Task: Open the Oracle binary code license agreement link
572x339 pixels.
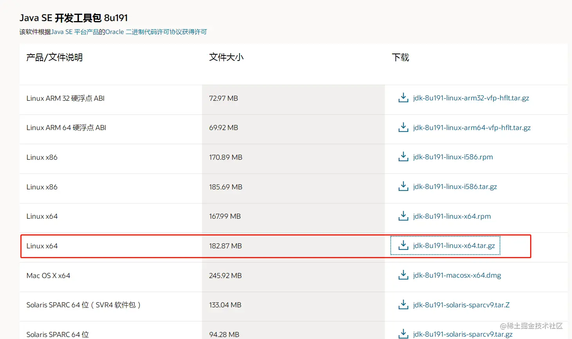Action: [156, 32]
